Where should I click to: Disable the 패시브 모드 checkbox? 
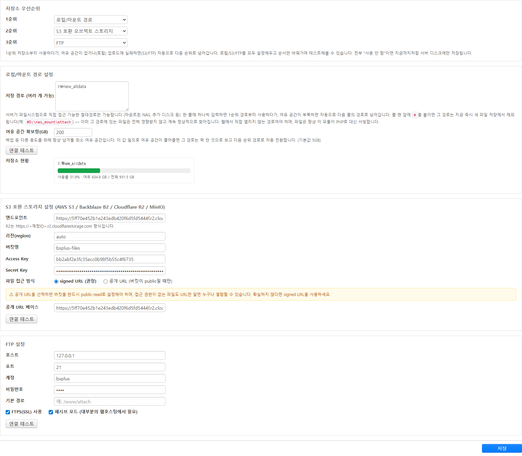pos(51,412)
